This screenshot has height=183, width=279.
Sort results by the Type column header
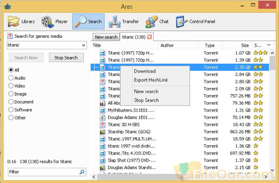(210, 45)
